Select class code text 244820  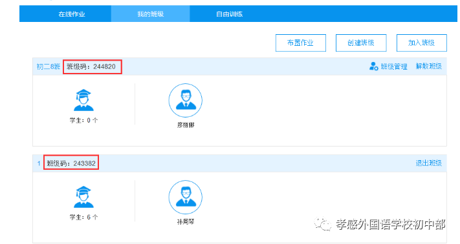104,66
